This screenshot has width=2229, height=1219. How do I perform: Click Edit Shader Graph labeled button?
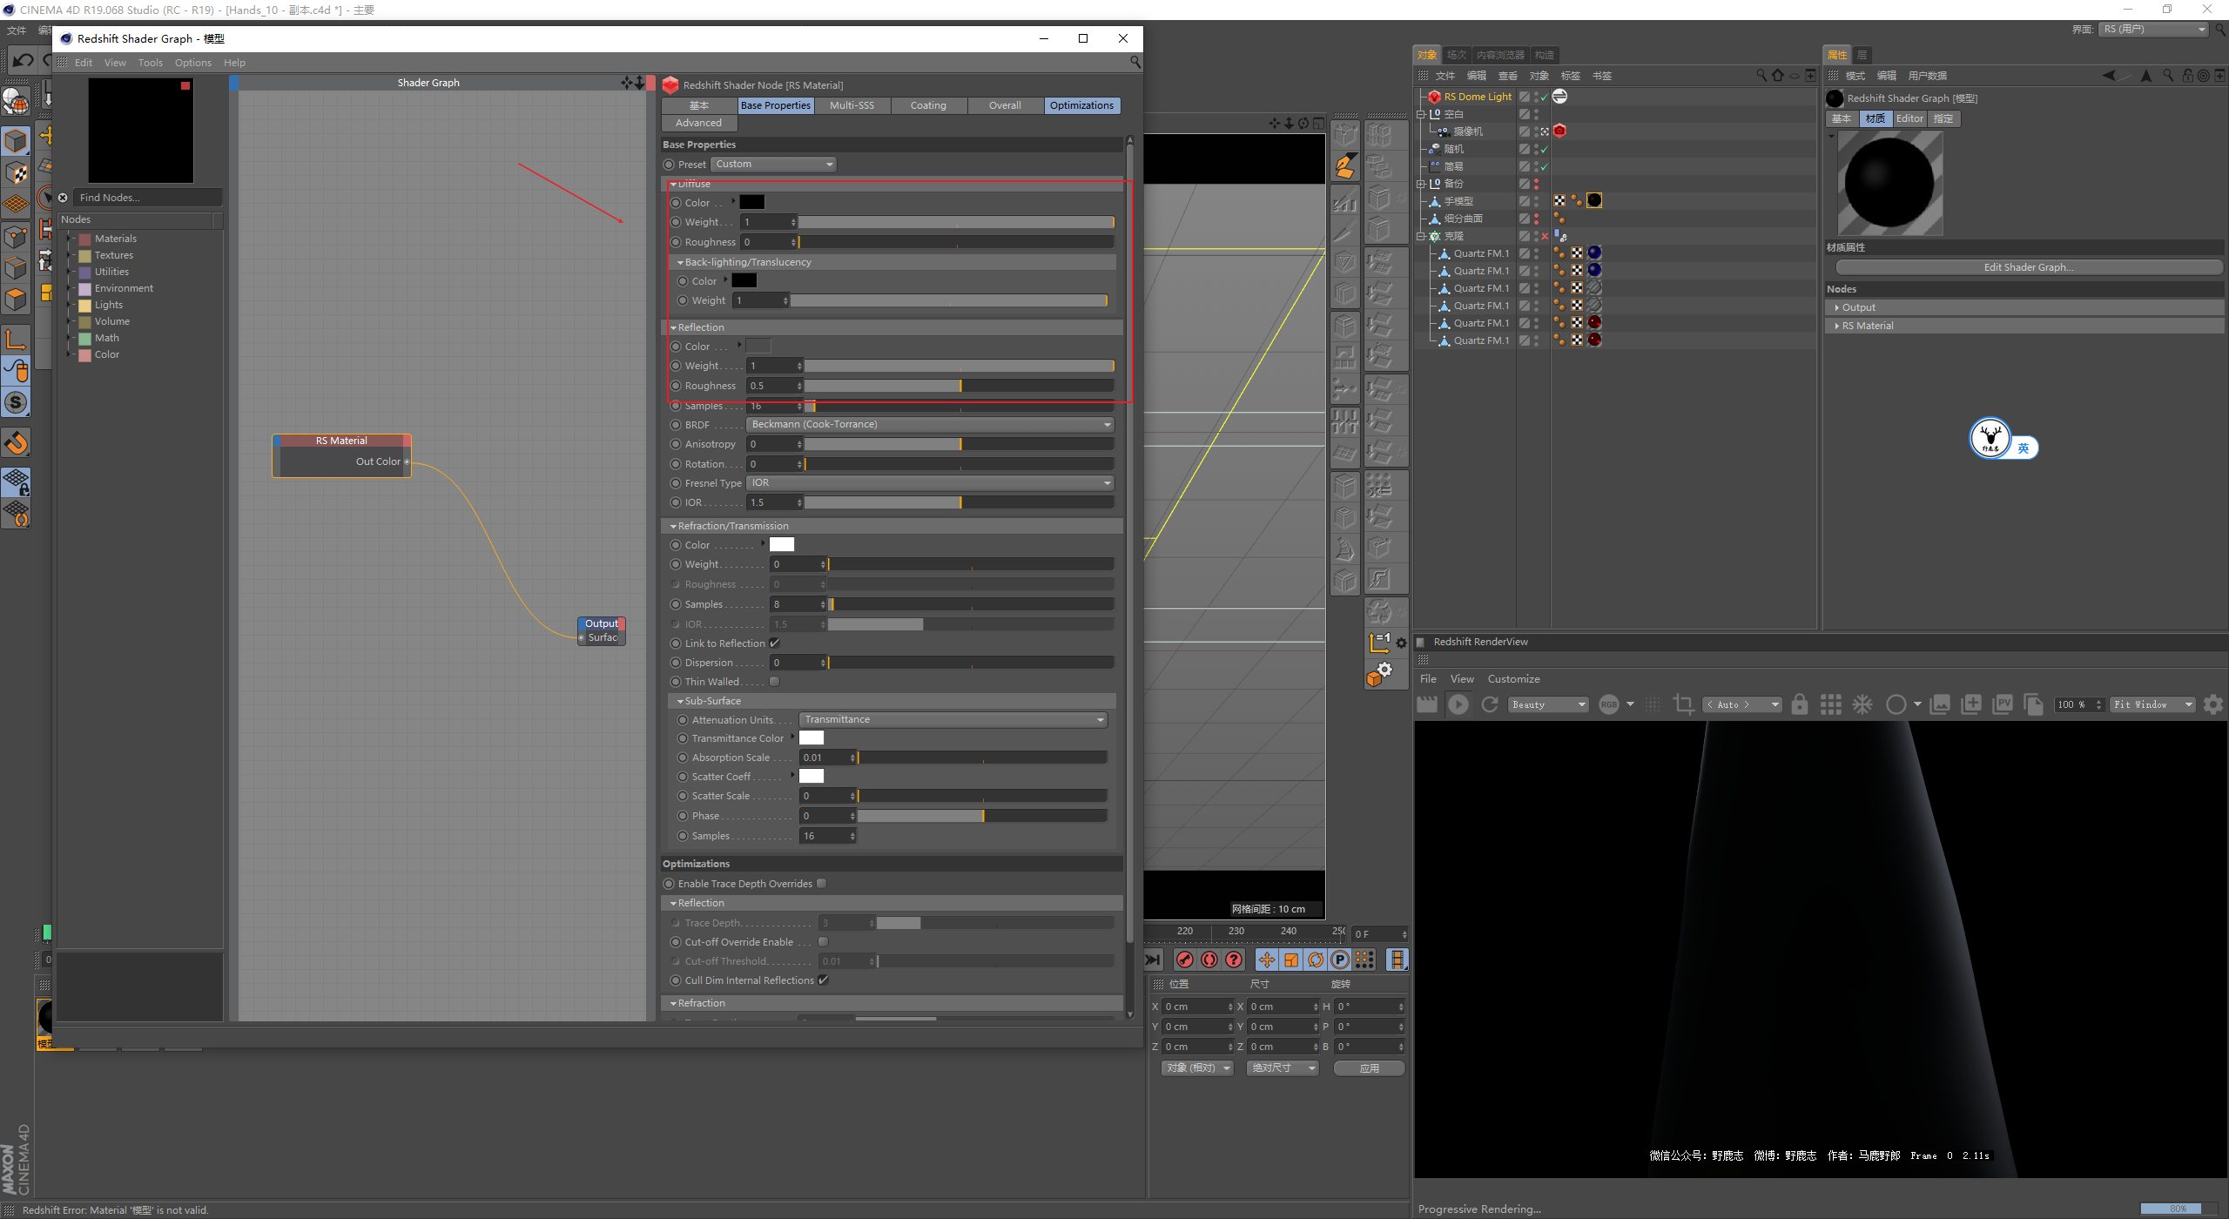coord(2025,267)
